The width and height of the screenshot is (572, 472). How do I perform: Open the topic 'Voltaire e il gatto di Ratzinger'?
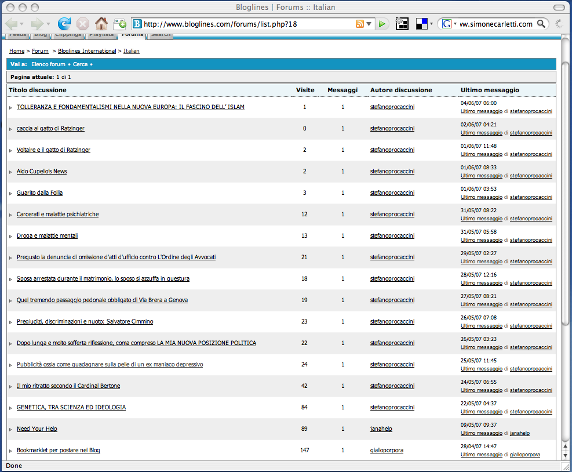coord(53,150)
